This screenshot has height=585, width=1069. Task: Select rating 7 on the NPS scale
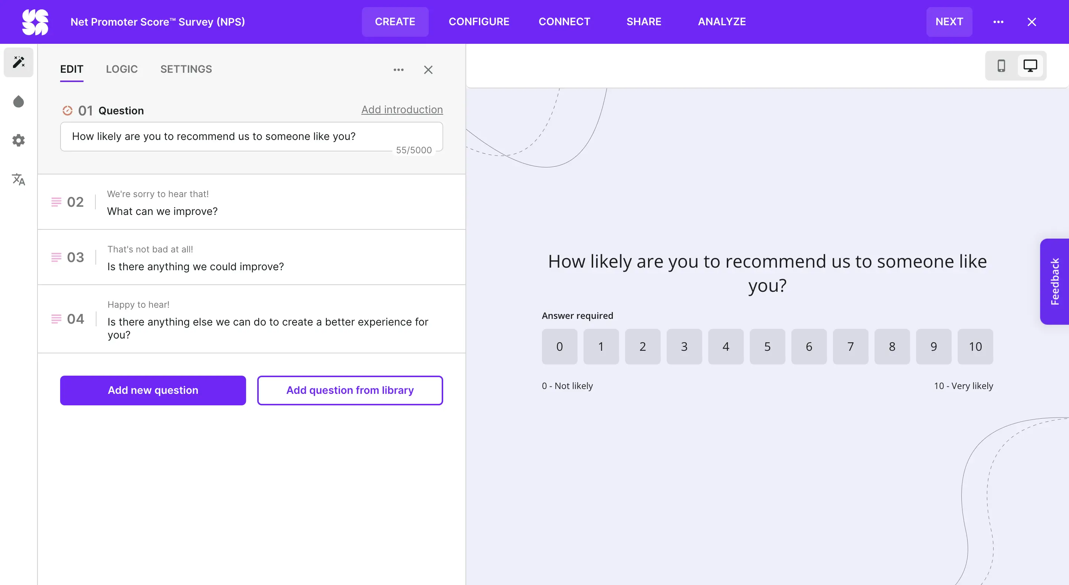tap(850, 346)
